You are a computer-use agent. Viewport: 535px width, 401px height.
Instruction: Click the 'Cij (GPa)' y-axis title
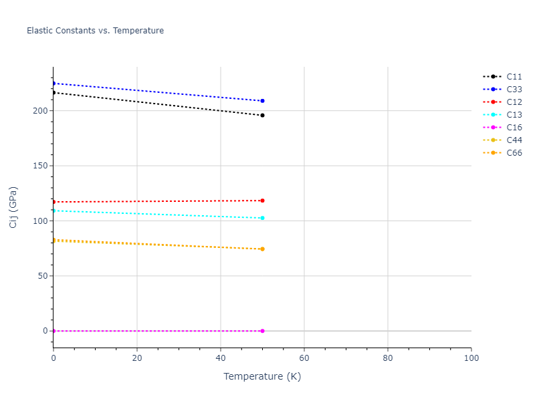pyautogui.click(x=13, y=207)
